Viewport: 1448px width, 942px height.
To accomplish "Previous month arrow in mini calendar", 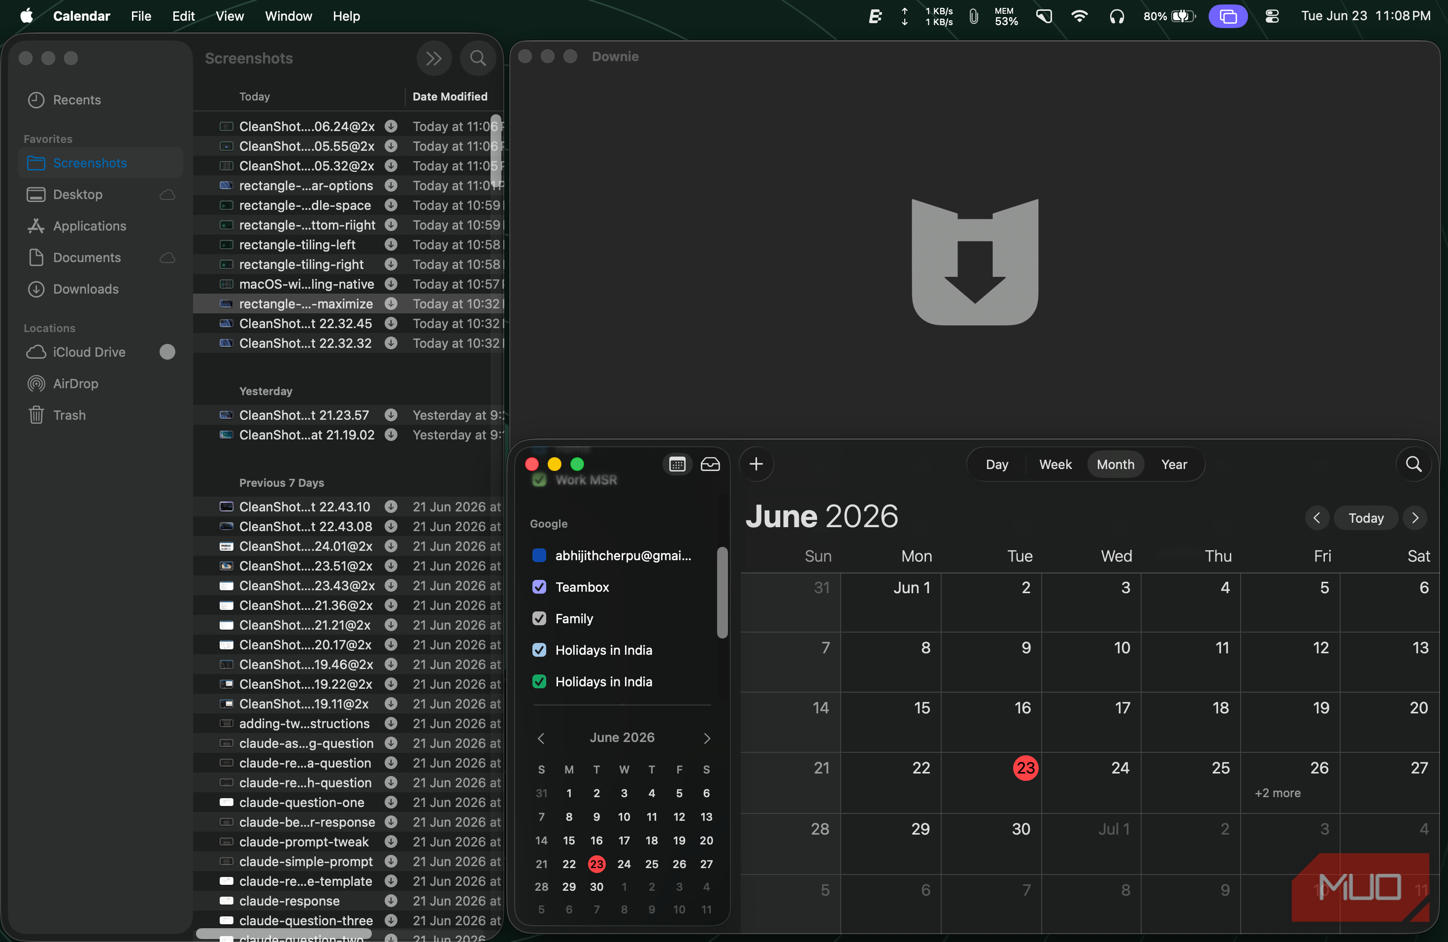I will point(541,738).
